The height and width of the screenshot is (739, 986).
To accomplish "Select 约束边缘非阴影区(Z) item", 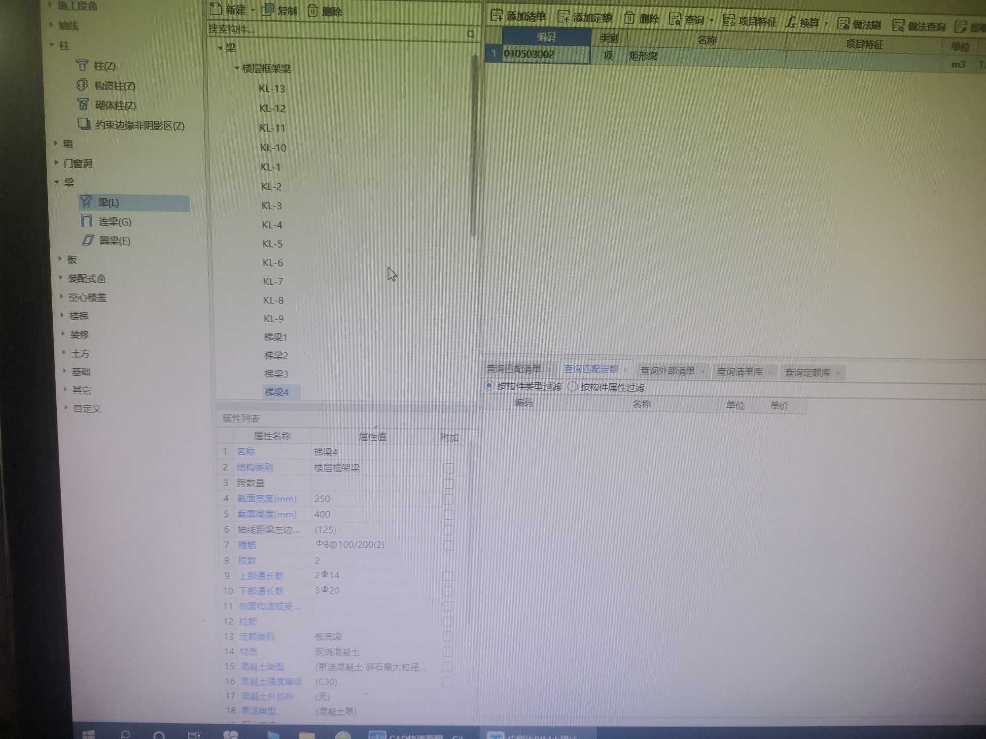I will 132,125.
